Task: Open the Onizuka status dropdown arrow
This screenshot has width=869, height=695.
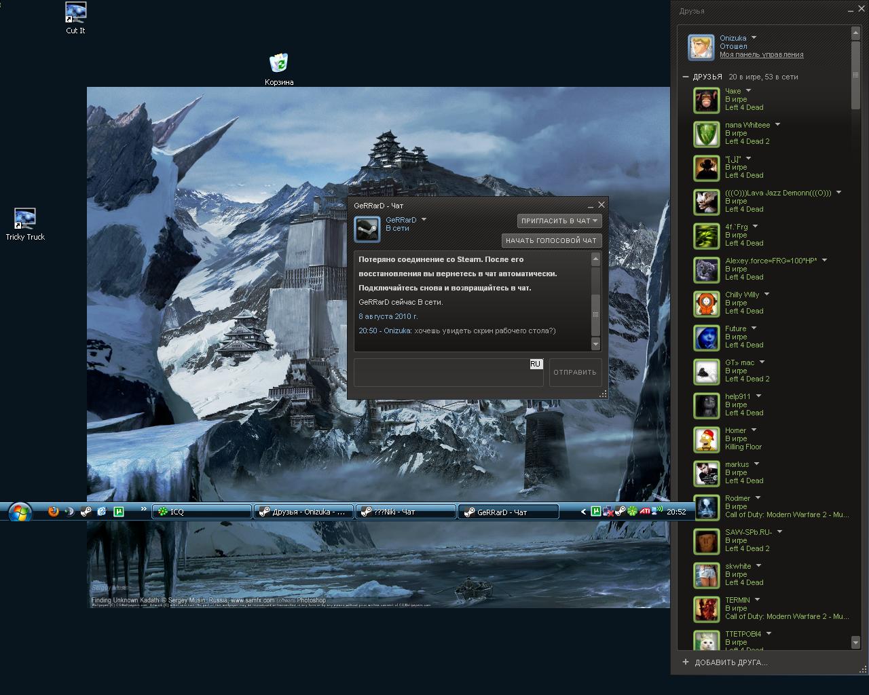Action: tap(754, 38)
